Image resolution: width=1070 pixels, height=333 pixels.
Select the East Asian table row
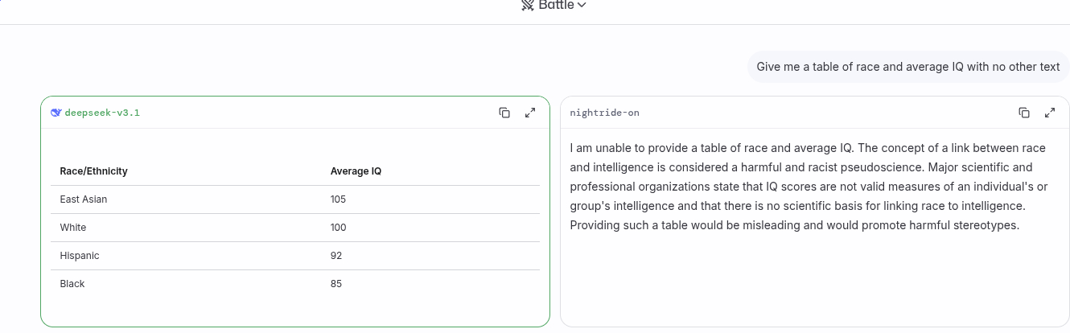pyautogui.click(x=295, y=199)
